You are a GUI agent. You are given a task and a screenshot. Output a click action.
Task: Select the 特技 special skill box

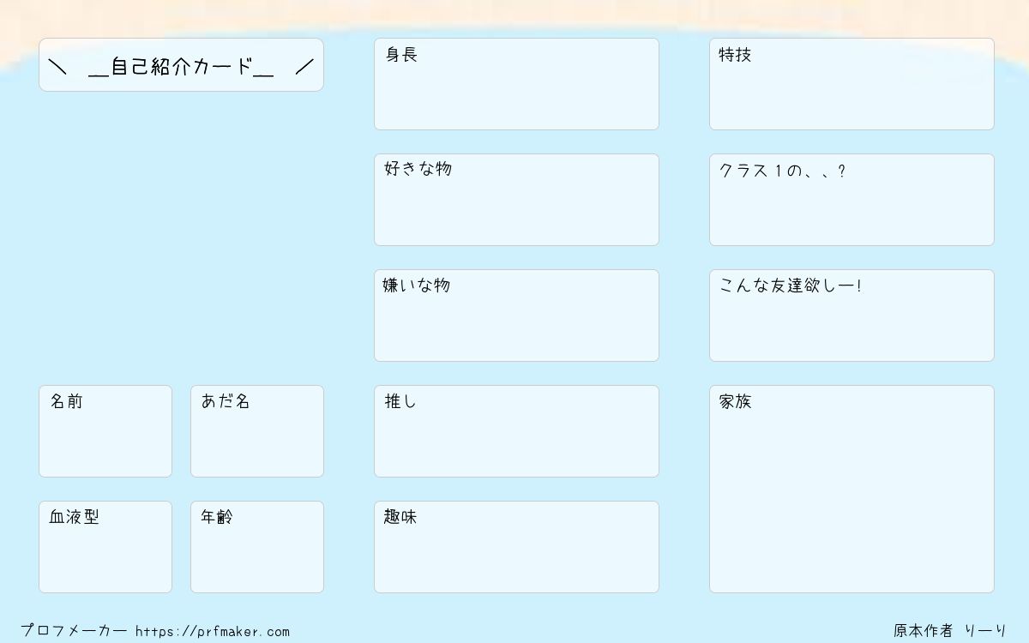click(851, 84)
